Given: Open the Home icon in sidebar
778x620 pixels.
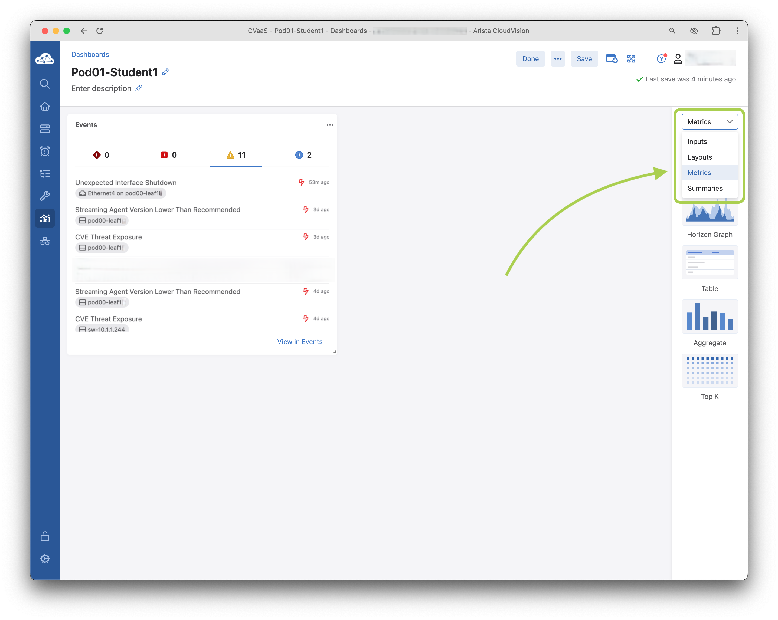Looking at the screenshot, I should pyautogui.click(x=45, y=106).
